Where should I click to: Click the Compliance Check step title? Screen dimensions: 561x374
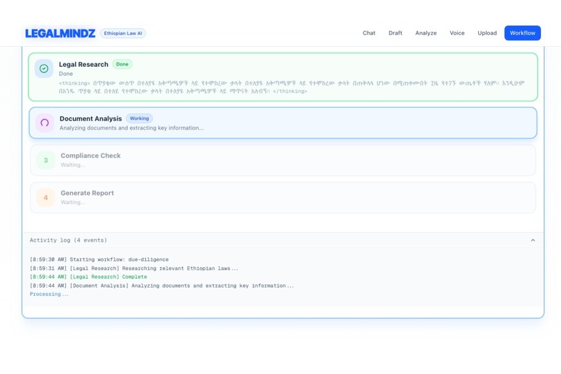pyautogui.click(x=90, y=156)
